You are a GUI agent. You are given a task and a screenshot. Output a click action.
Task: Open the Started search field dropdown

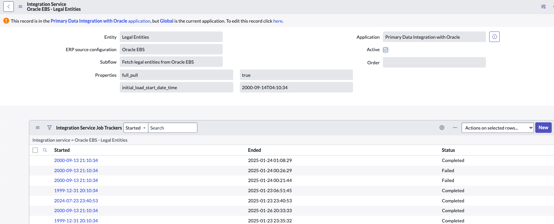click(x=136, y=128)
